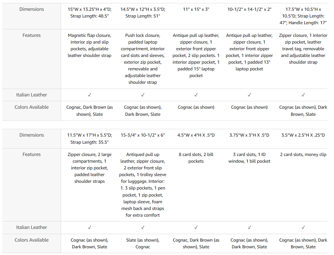Click the Italian Leather checkmark under the push lock bag
The width and height of the screenshot is (334, 255).
(143, 95)
